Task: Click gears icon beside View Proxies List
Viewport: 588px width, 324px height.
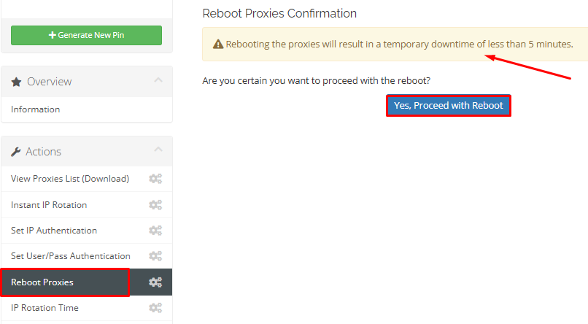Action: [155, 179]
